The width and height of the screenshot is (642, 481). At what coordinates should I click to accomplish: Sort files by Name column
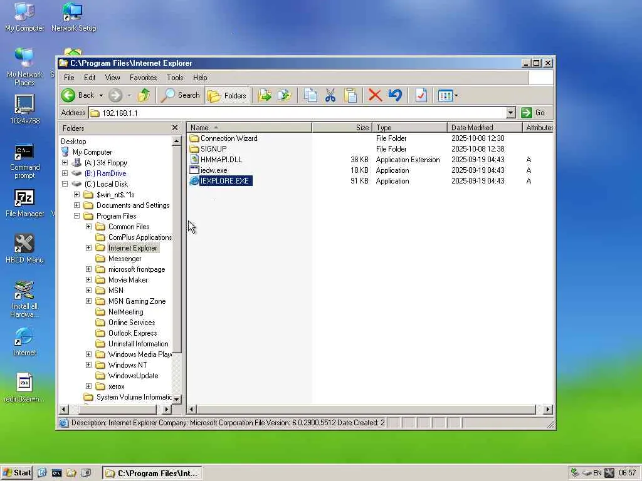point(250,128)
